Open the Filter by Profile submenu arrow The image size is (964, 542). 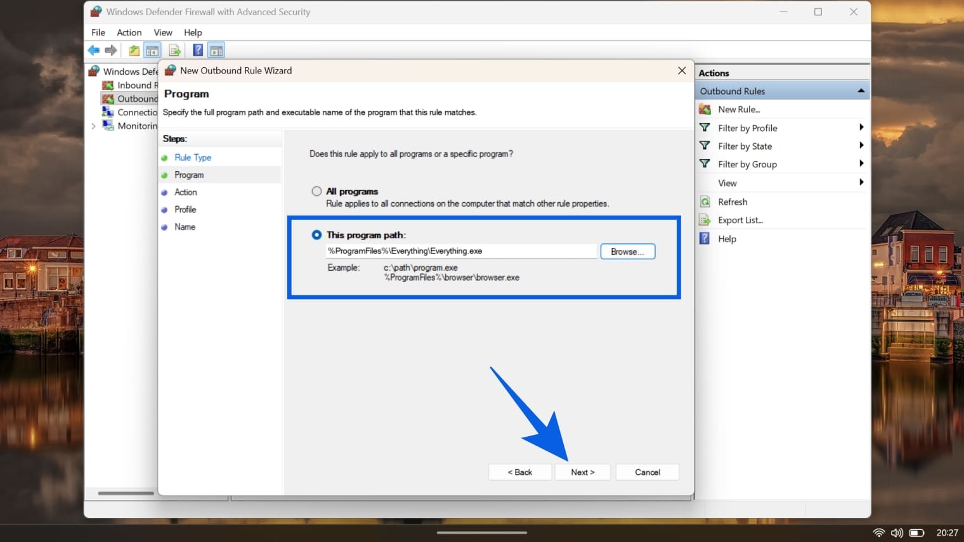click(861, 127)
